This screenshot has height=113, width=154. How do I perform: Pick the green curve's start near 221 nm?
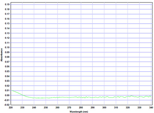click(x=12, y=91)
